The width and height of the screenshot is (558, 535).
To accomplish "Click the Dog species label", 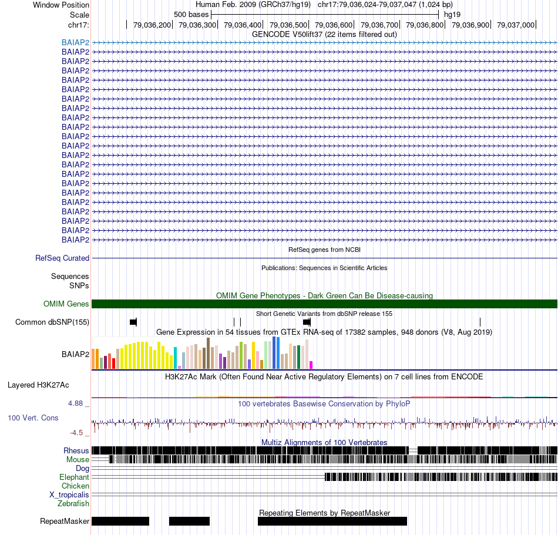I will pyautogui.click(x=82, y=468).
